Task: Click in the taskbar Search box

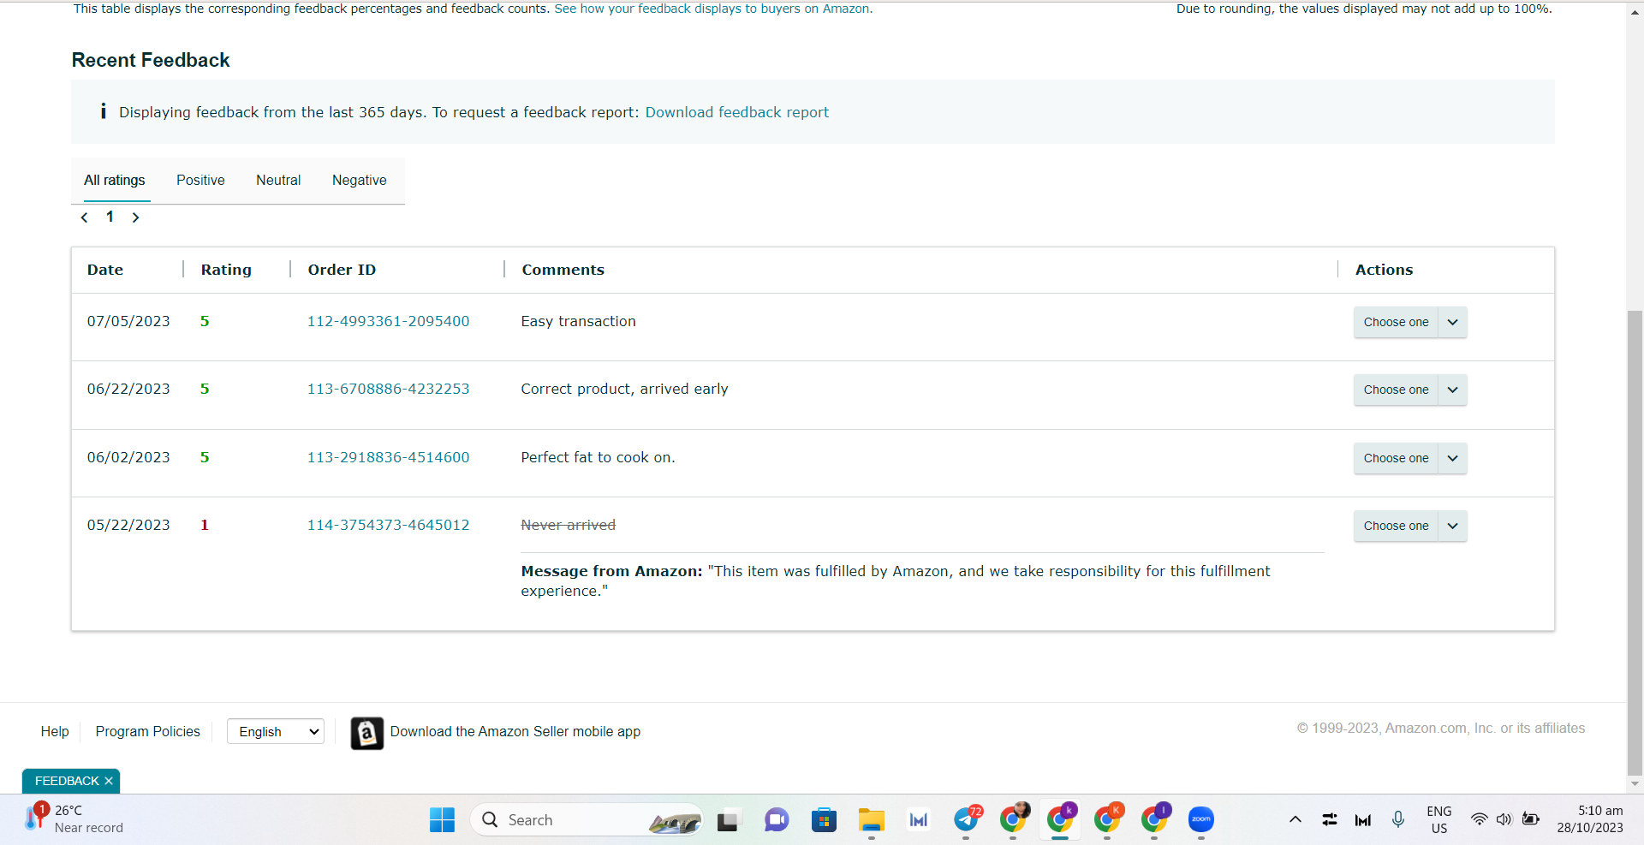Action: pyautogui.click(x=587, y=819)
